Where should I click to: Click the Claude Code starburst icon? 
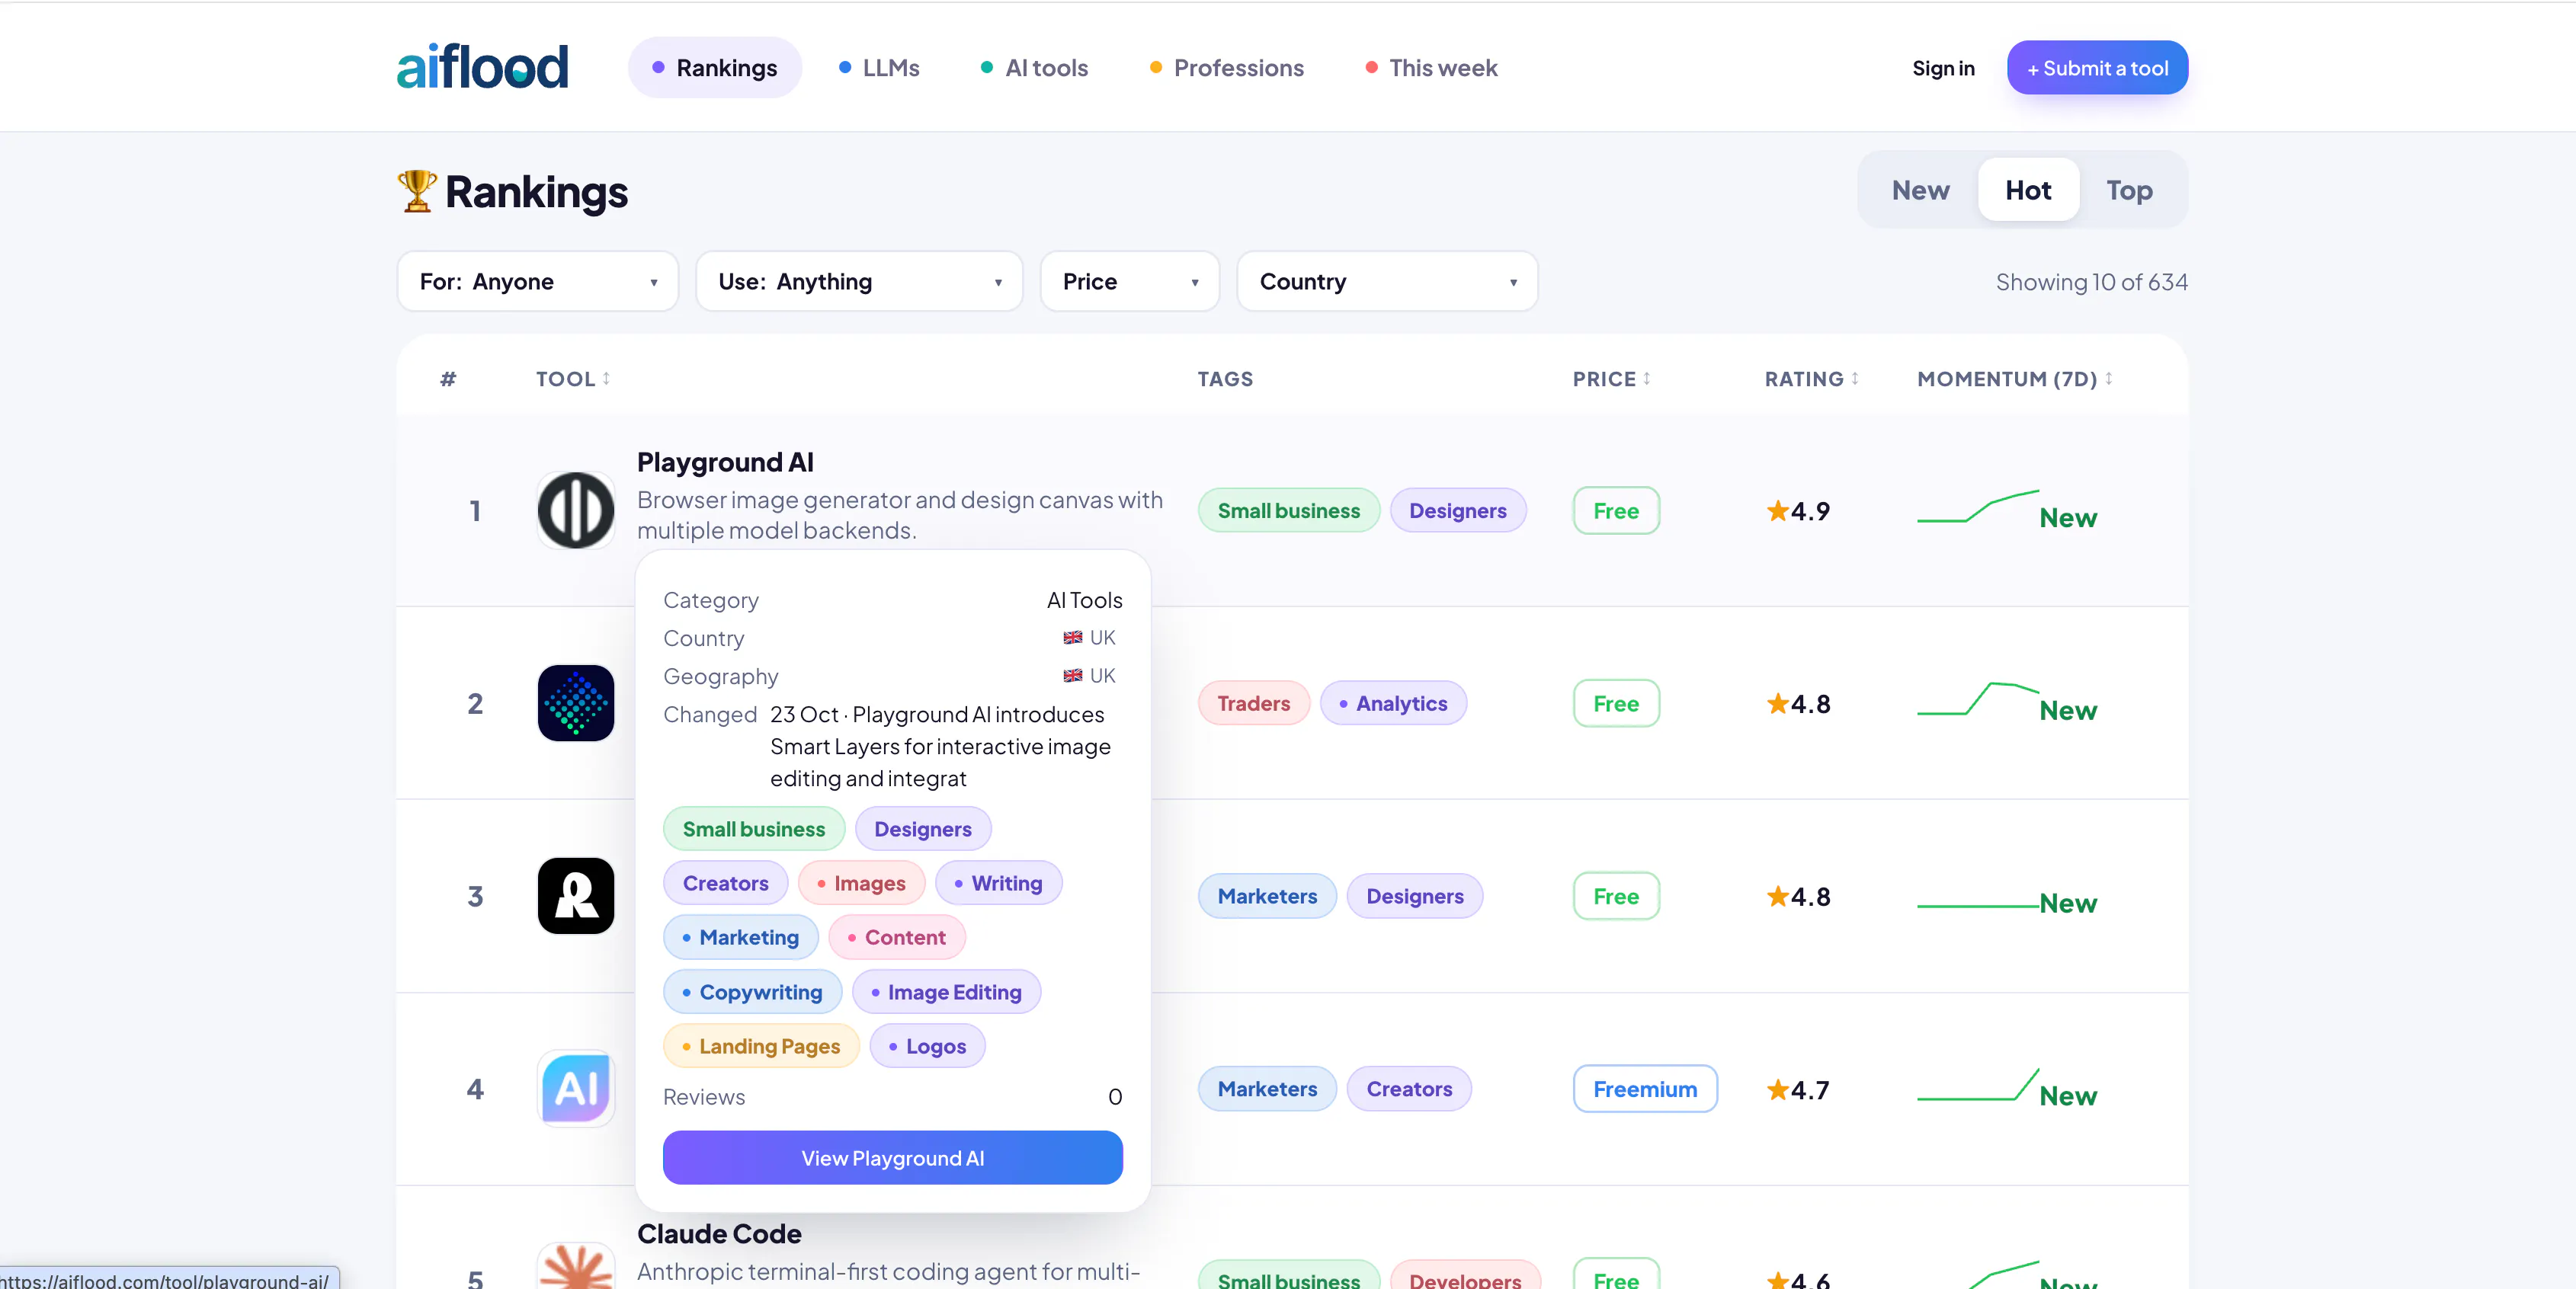[575, 1266]
